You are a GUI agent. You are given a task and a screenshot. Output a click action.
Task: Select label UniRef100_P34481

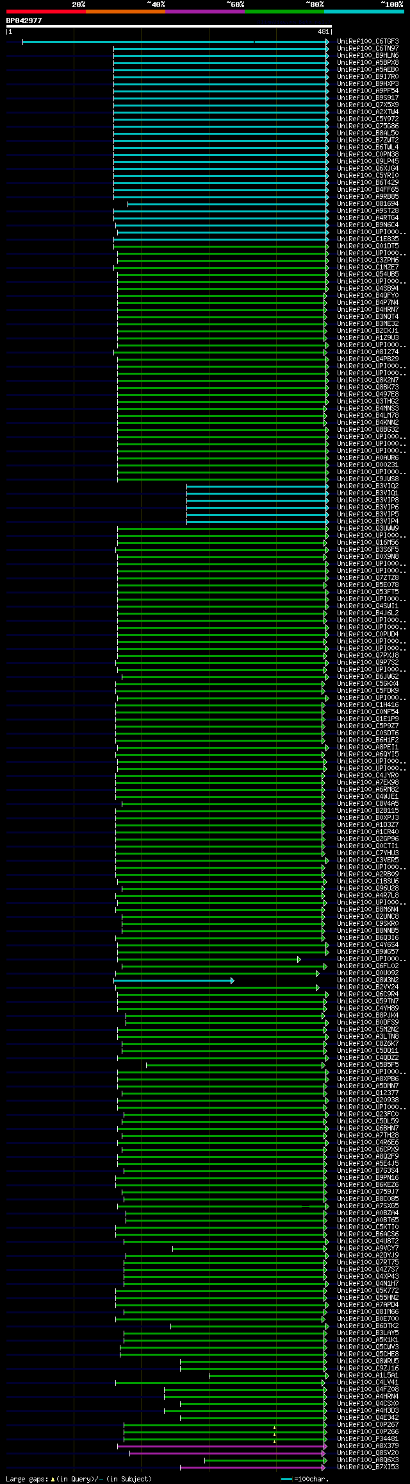pyautogui.click(x=368, y=1439)
